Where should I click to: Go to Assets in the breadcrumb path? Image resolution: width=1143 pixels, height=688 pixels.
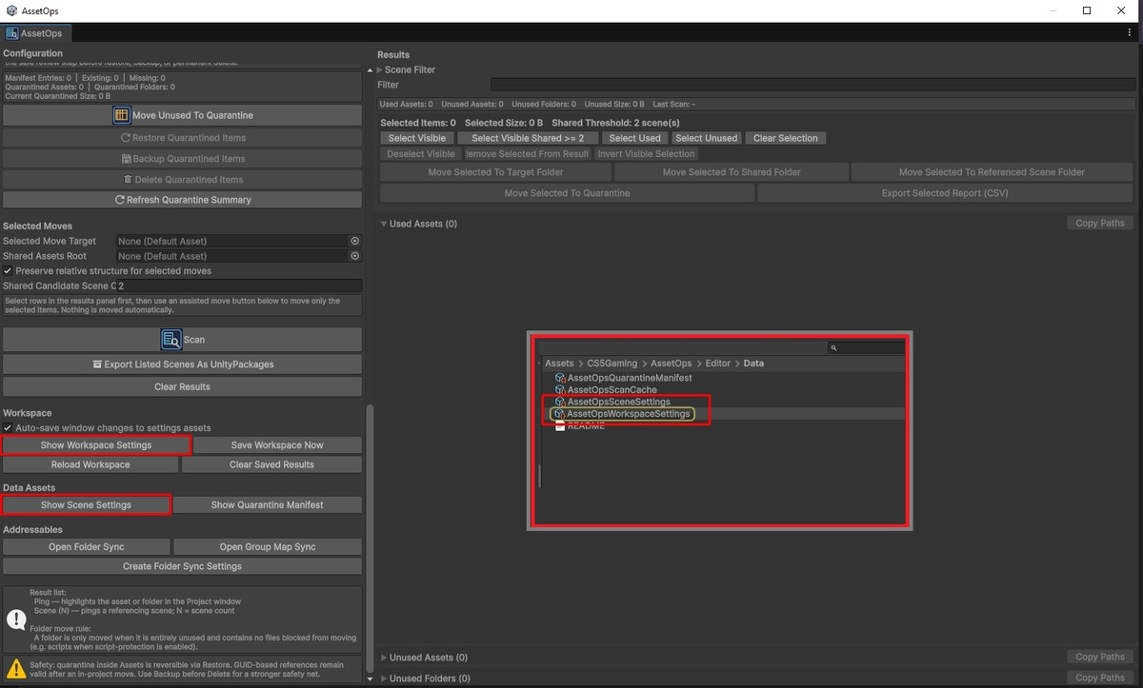click(x=559, y=364)
